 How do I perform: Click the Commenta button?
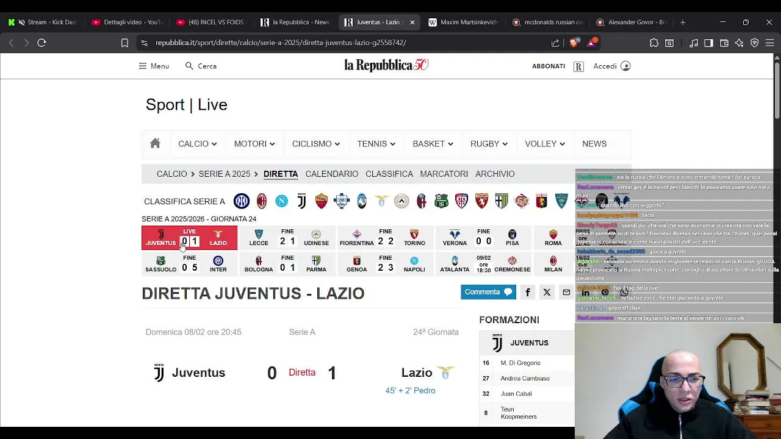488,292
